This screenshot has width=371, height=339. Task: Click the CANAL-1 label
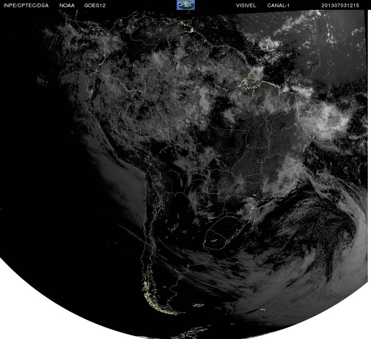pyautogui.click(x=278, y=5)
